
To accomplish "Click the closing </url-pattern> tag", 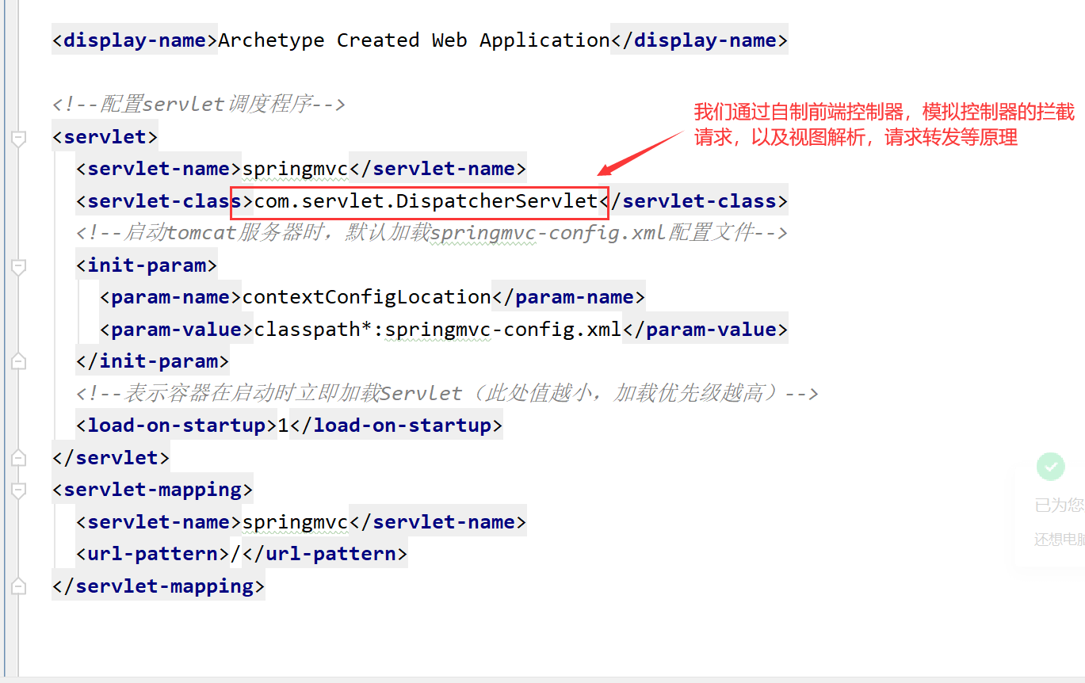I will click(325, 554).
